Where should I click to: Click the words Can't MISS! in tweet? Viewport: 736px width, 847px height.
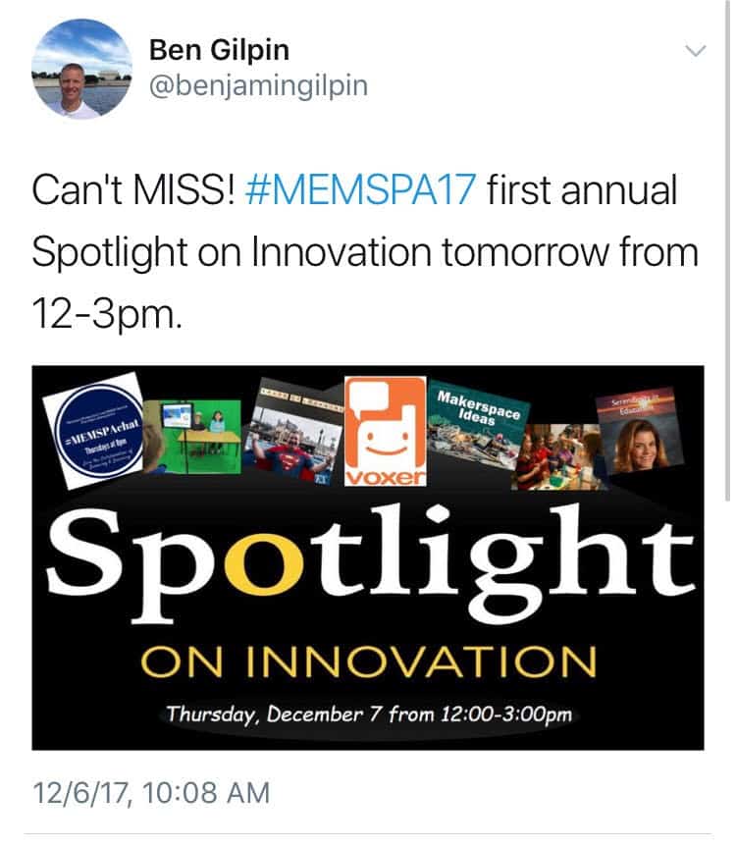click(x=132, y=190)
